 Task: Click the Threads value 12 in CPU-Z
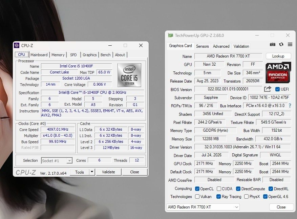pos(137,160)
